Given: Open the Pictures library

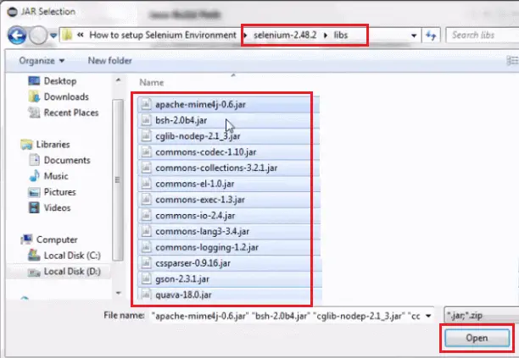Looking at the screenshot, I should [x=53, y=192].
